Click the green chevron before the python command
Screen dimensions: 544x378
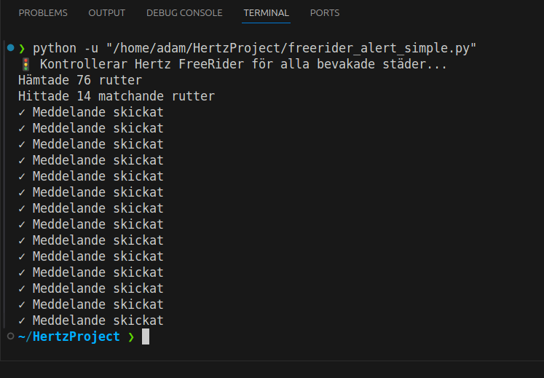click(22, 48)
